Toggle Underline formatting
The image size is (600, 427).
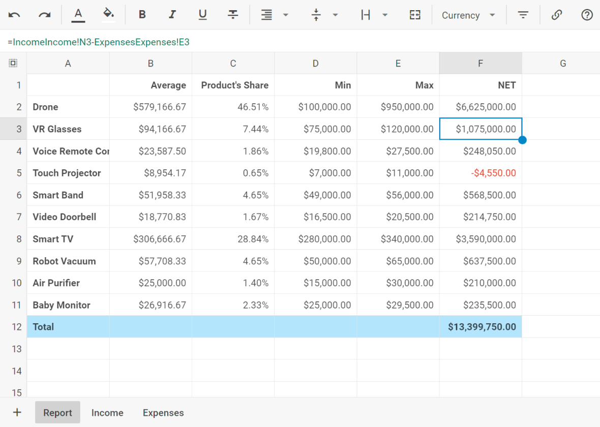[202, 15]
